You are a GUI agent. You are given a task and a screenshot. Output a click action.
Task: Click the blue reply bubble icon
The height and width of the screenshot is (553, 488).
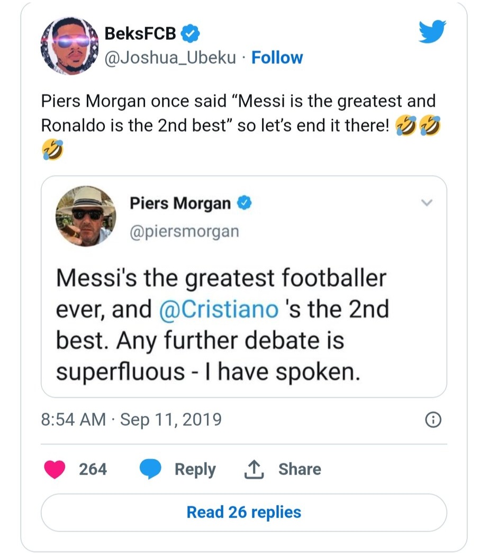point(150,469)
